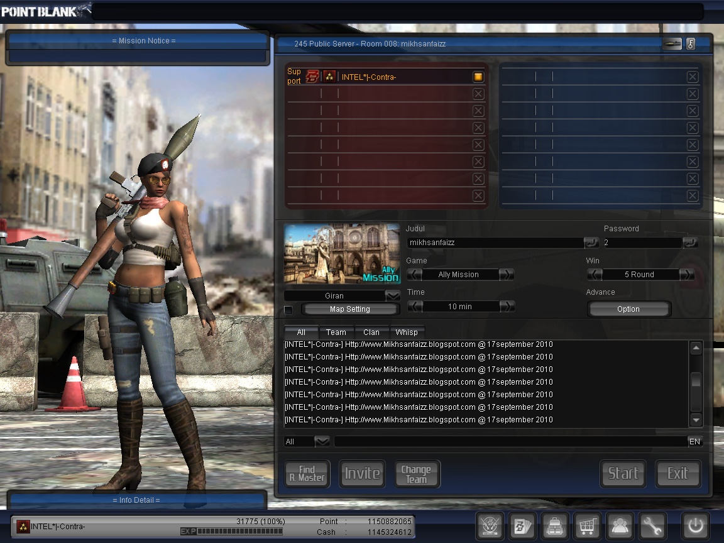The image size is (724, 543).
Task: Decrease Time with left arrow
Action: pos(415,306)
